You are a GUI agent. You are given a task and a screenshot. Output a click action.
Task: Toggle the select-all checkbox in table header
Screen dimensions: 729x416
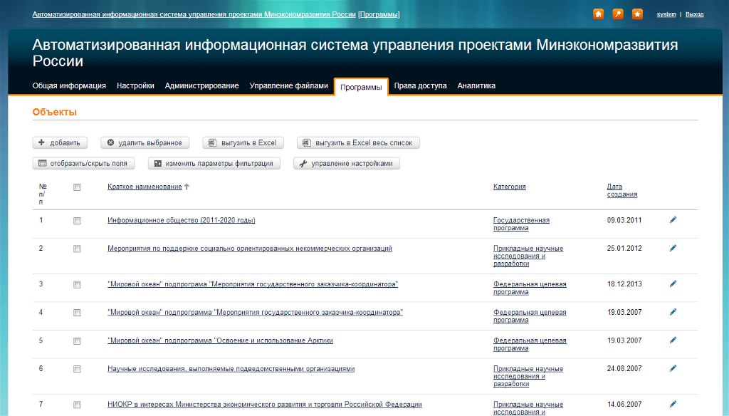77,187
